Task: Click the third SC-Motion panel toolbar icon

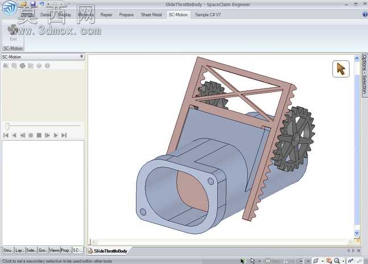Action: (22, 66)
